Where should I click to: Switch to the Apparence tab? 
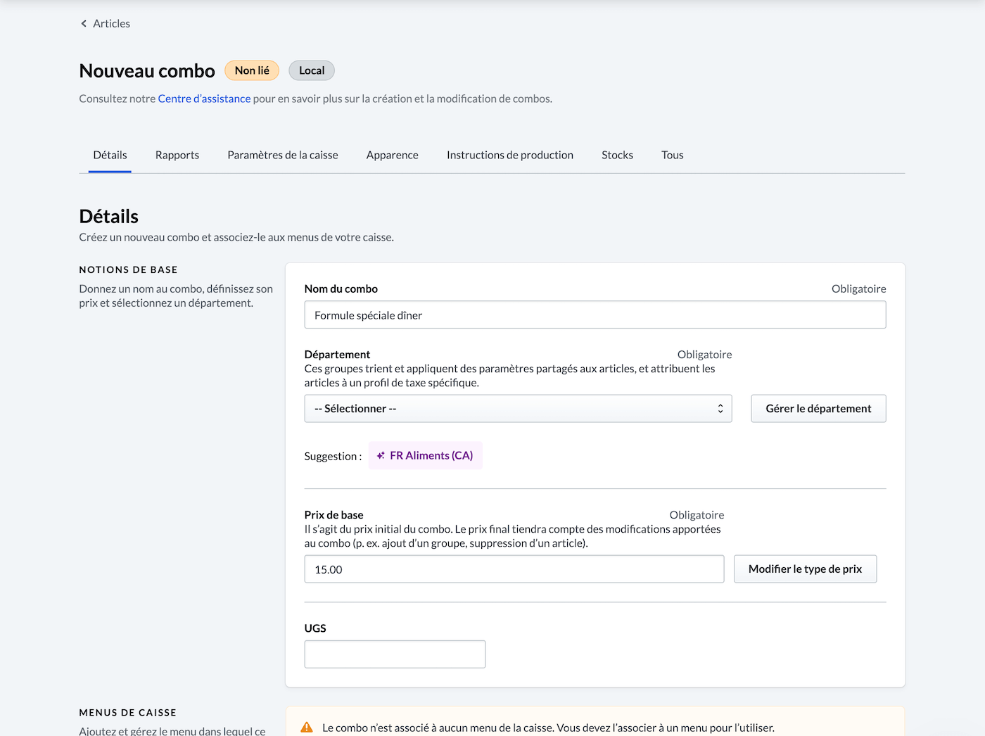[393, 155]
